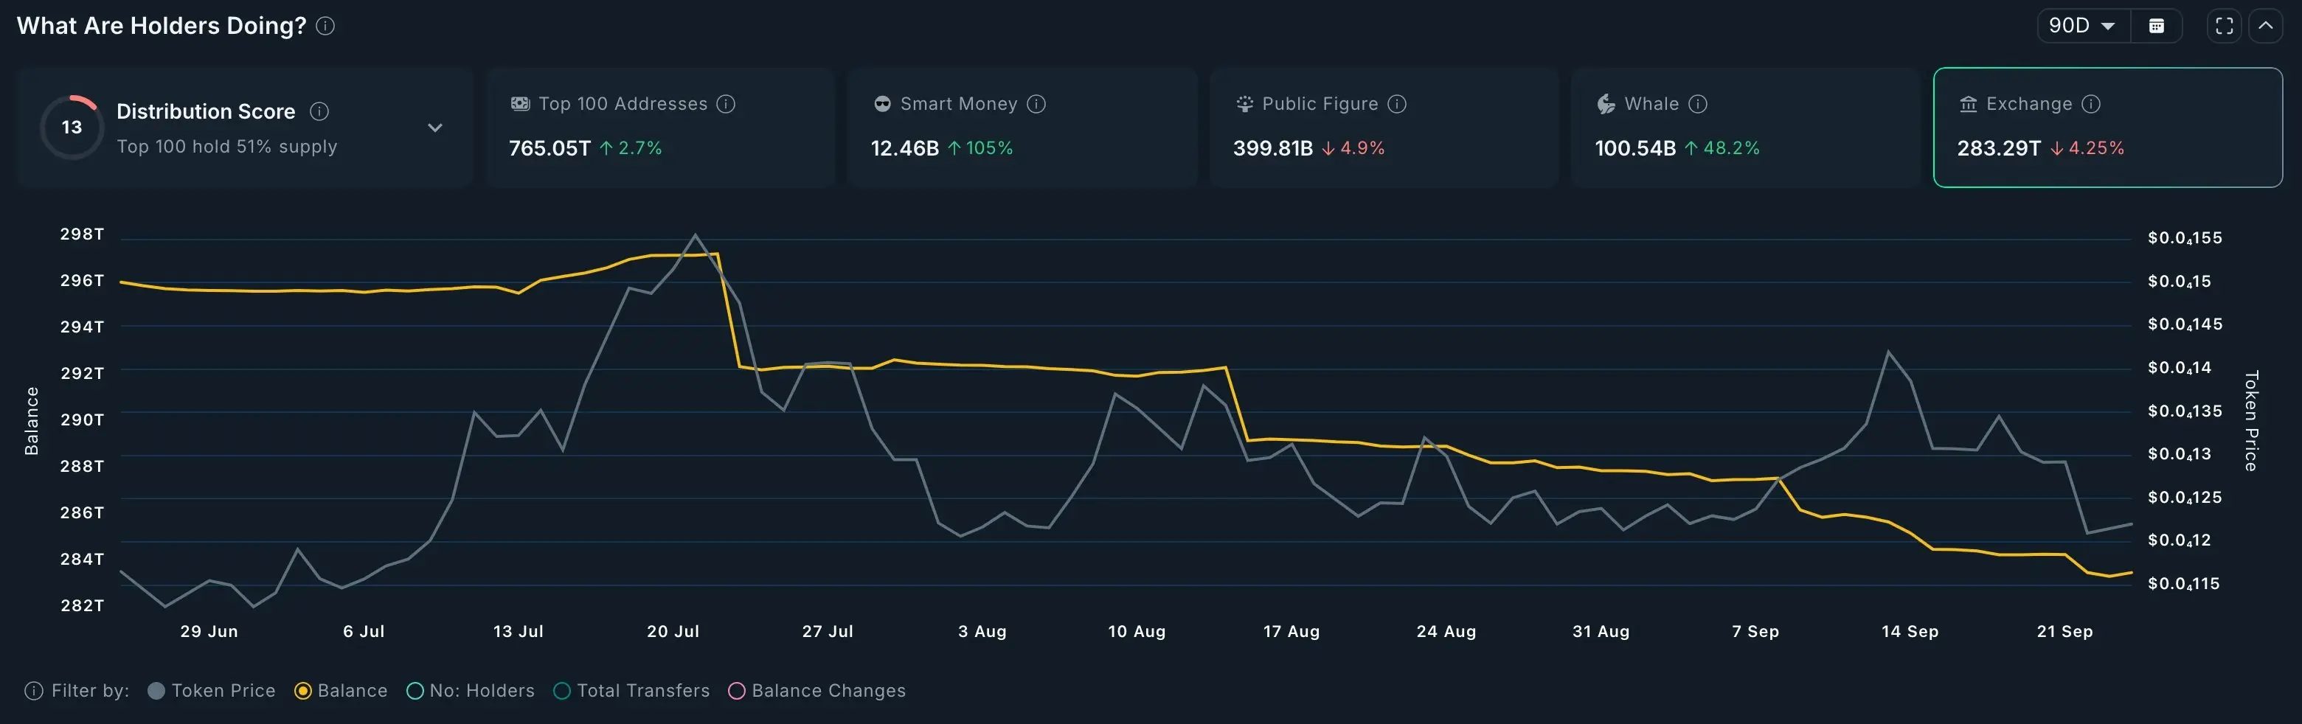Click the Distribution Score gauge showing 13
Screen dimensions: 2302x724
(x=72, y=127)
